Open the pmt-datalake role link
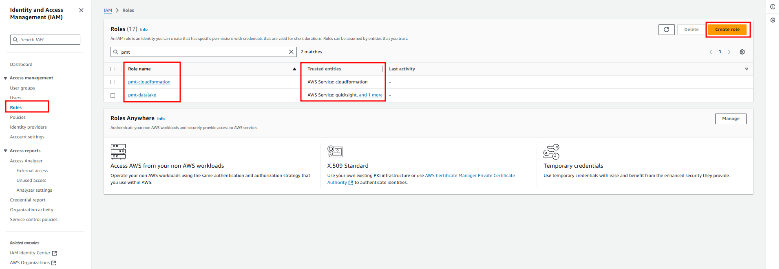The width and height of the screenshot is (780, 269). 142,95
